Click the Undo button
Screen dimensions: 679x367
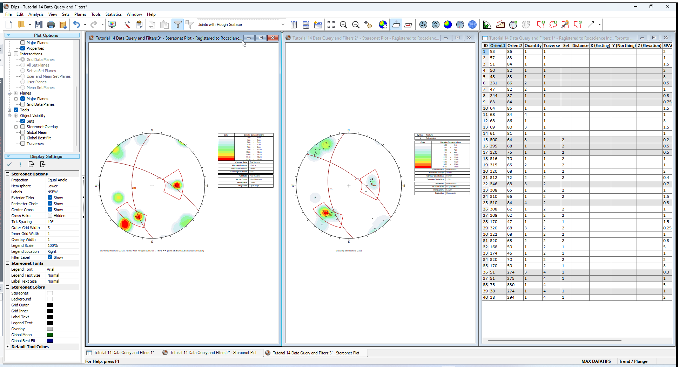click(x=77, y=25)
